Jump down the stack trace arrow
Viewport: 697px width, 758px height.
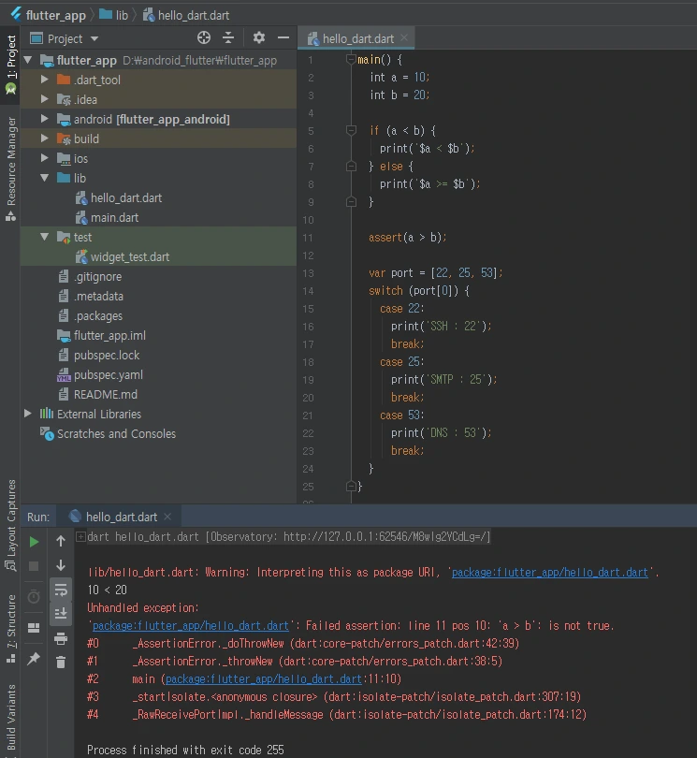[61, 565]
